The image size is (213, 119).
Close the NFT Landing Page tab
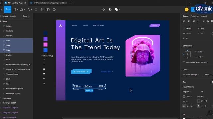(25, 3)
